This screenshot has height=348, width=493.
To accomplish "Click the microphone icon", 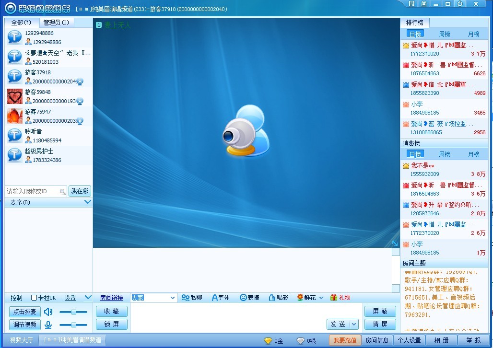I will 48,325.
